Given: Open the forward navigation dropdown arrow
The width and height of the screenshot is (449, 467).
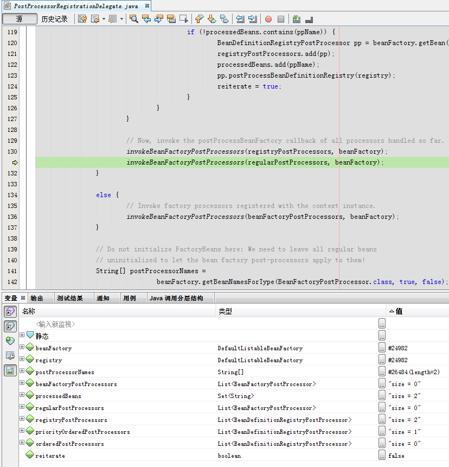Looking at the screenshot, I should pos(121,19).
